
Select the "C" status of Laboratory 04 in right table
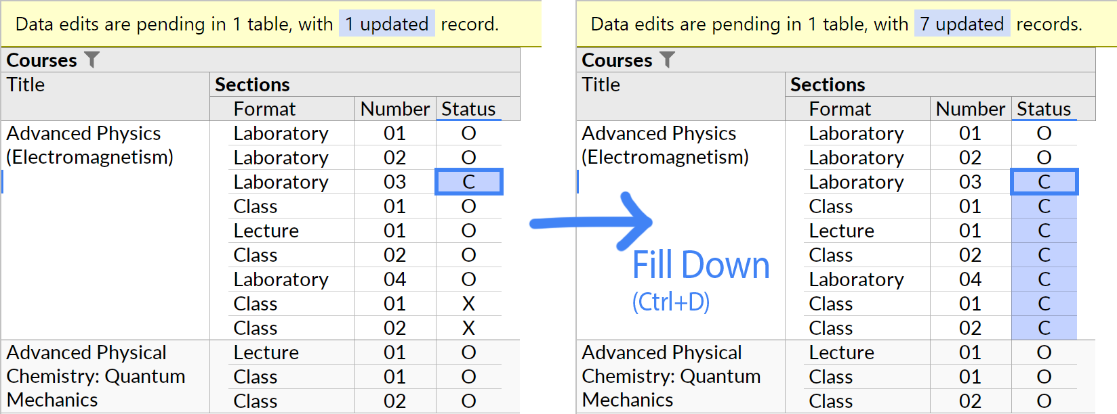[x=1044, y=279]
